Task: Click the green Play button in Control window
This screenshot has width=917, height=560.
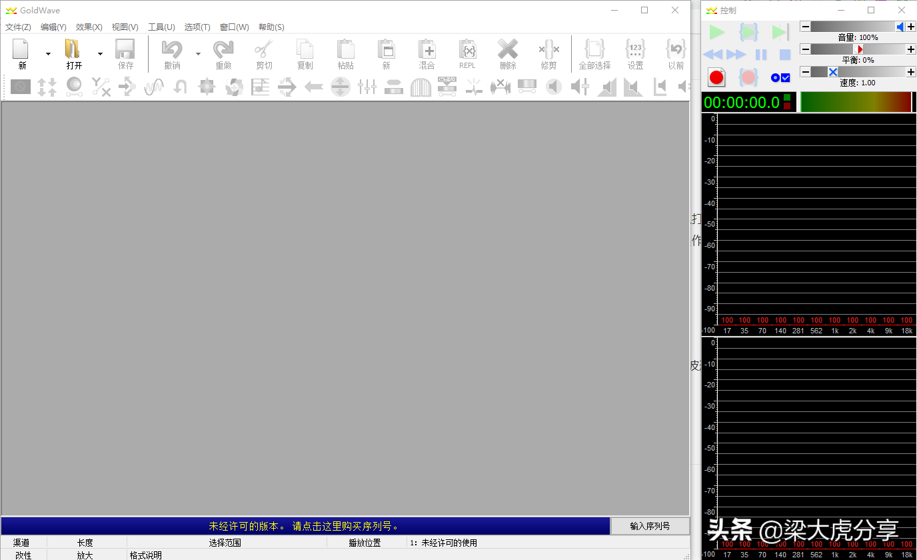Action: (x=717, y=31)
